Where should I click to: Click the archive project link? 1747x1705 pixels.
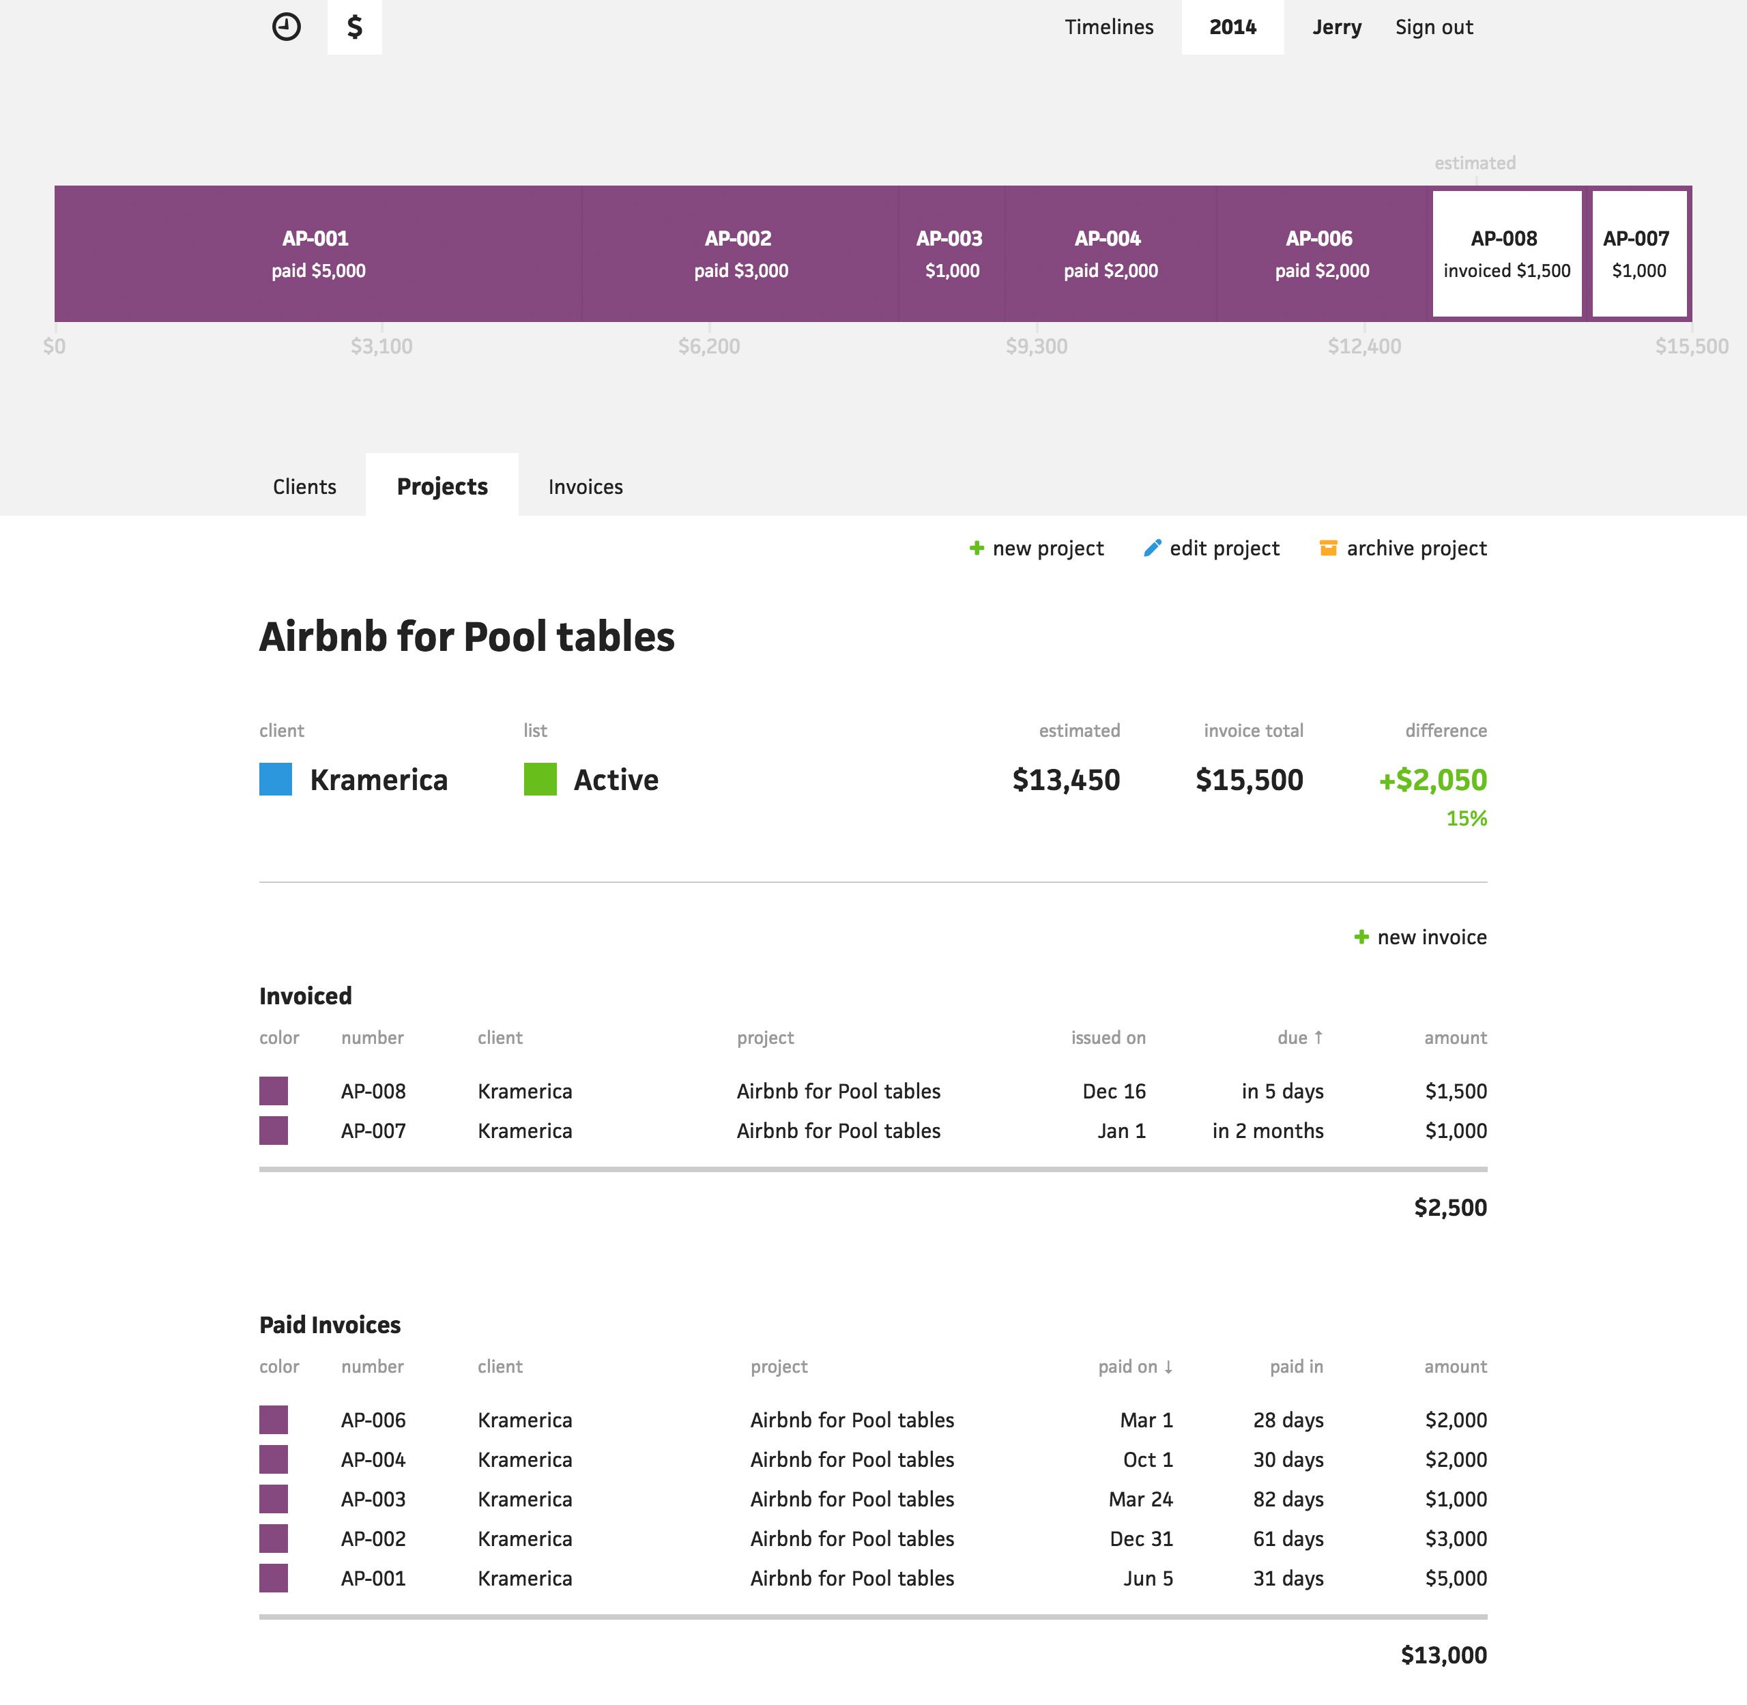(x=1417, y=548)
